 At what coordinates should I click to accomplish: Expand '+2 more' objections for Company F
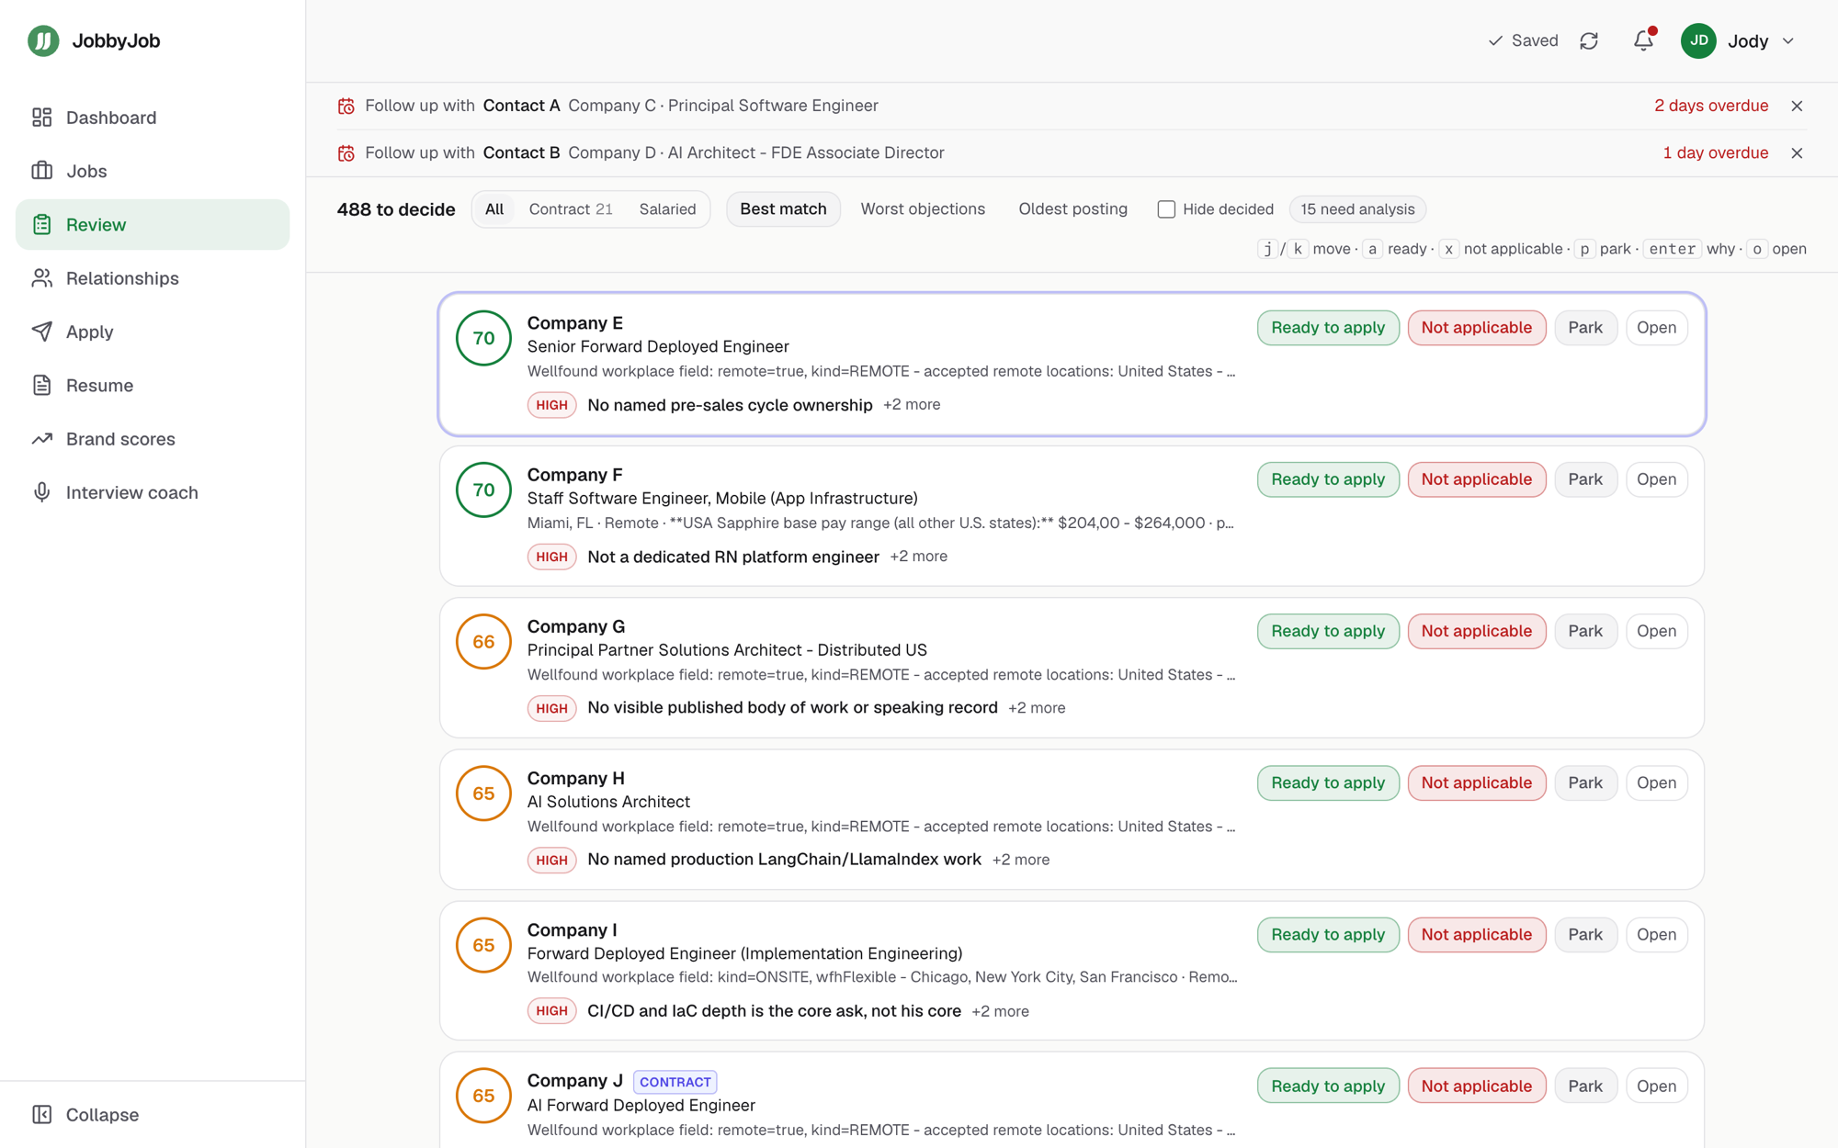click(x=918, y=557)
